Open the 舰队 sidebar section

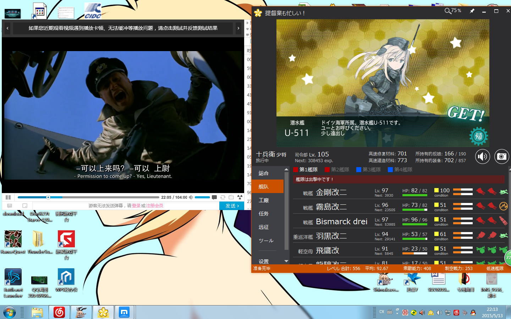pos(268,187)
